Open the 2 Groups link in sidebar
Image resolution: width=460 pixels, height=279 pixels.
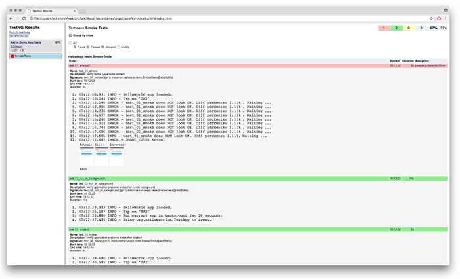pos(16,46)
